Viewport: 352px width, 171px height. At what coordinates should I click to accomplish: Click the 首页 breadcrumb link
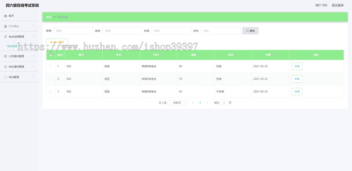click(48, 17)
